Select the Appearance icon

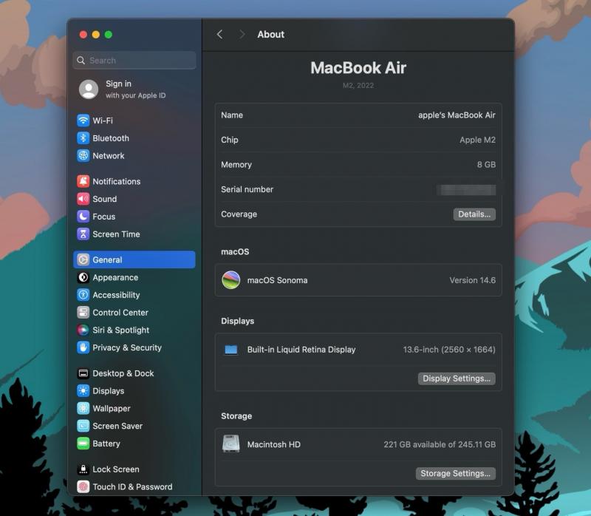83,277
